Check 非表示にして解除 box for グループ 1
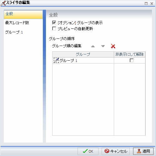The height and width of the screenshot is (156, 156). 132,60
